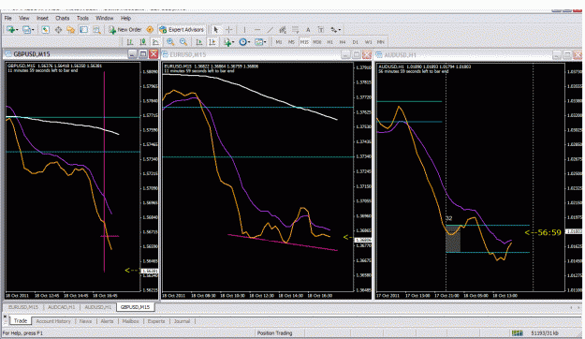Click the zoom in magnifier icon
The height and width of the screenshot is (339, 585).
pos(170,42)
